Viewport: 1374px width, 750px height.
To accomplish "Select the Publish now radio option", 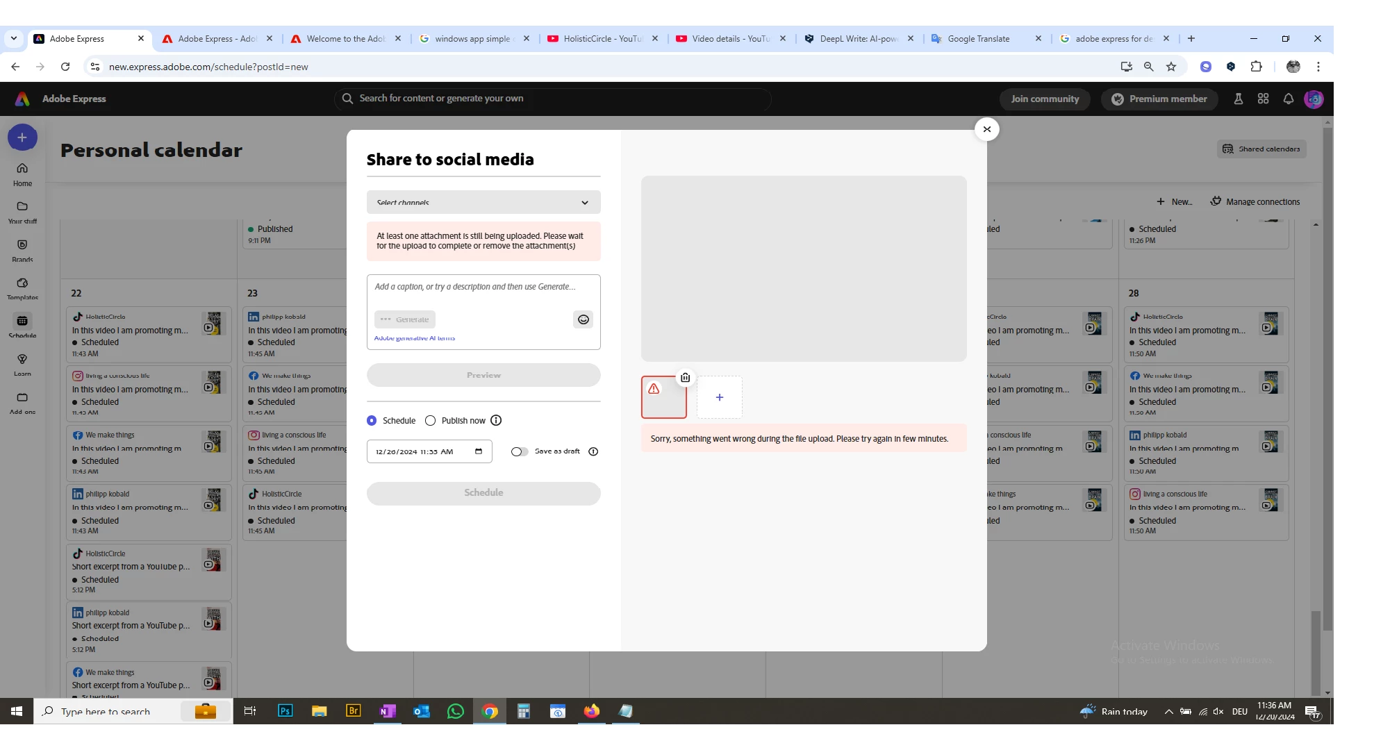I will click(x=431, y=421).
